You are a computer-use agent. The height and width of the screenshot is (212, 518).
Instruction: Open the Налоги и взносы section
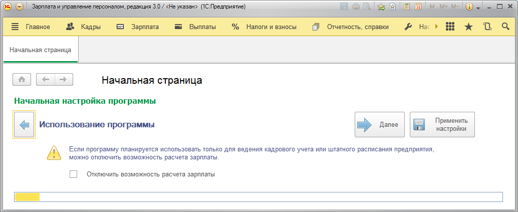264,27
